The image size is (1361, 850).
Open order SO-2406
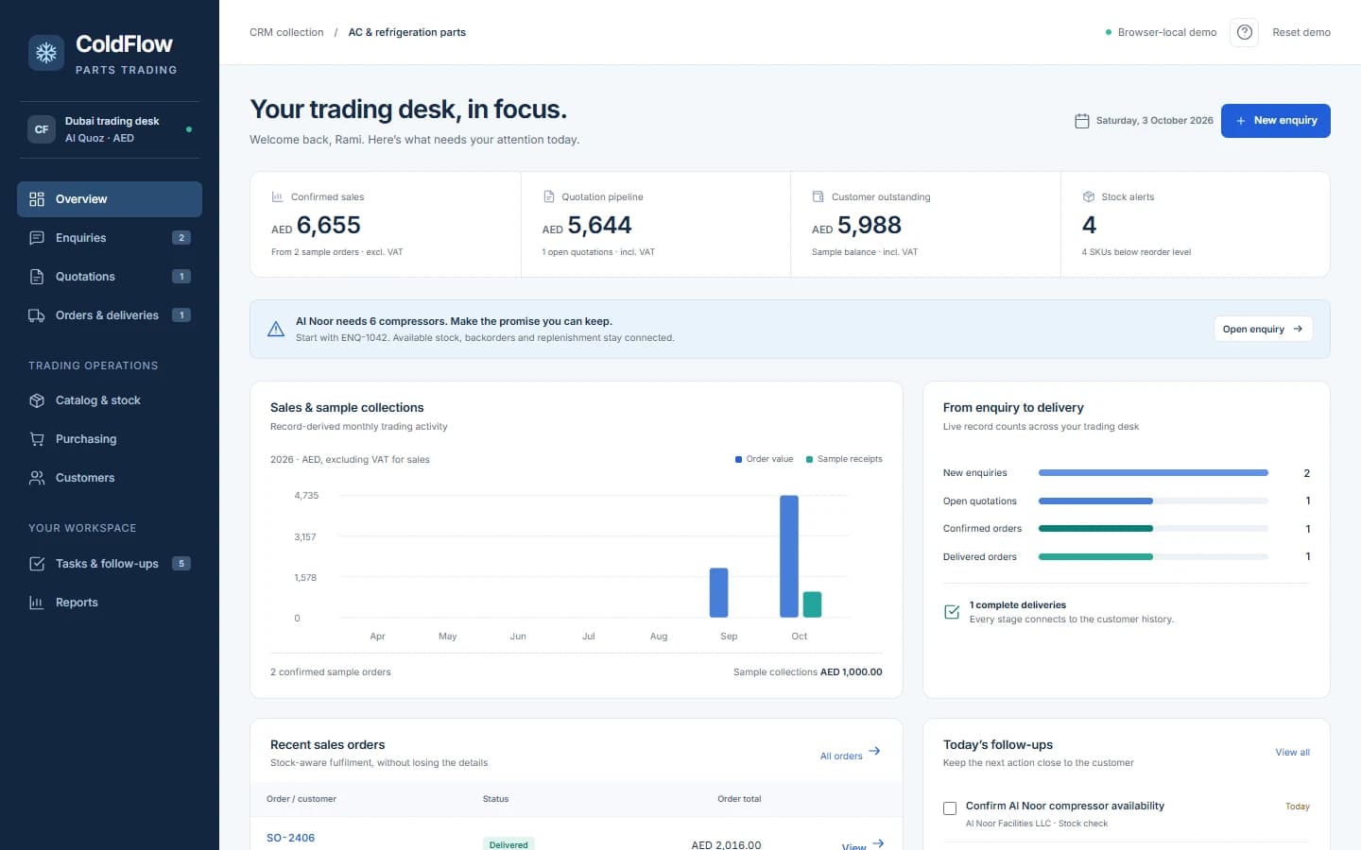point(290,838)
